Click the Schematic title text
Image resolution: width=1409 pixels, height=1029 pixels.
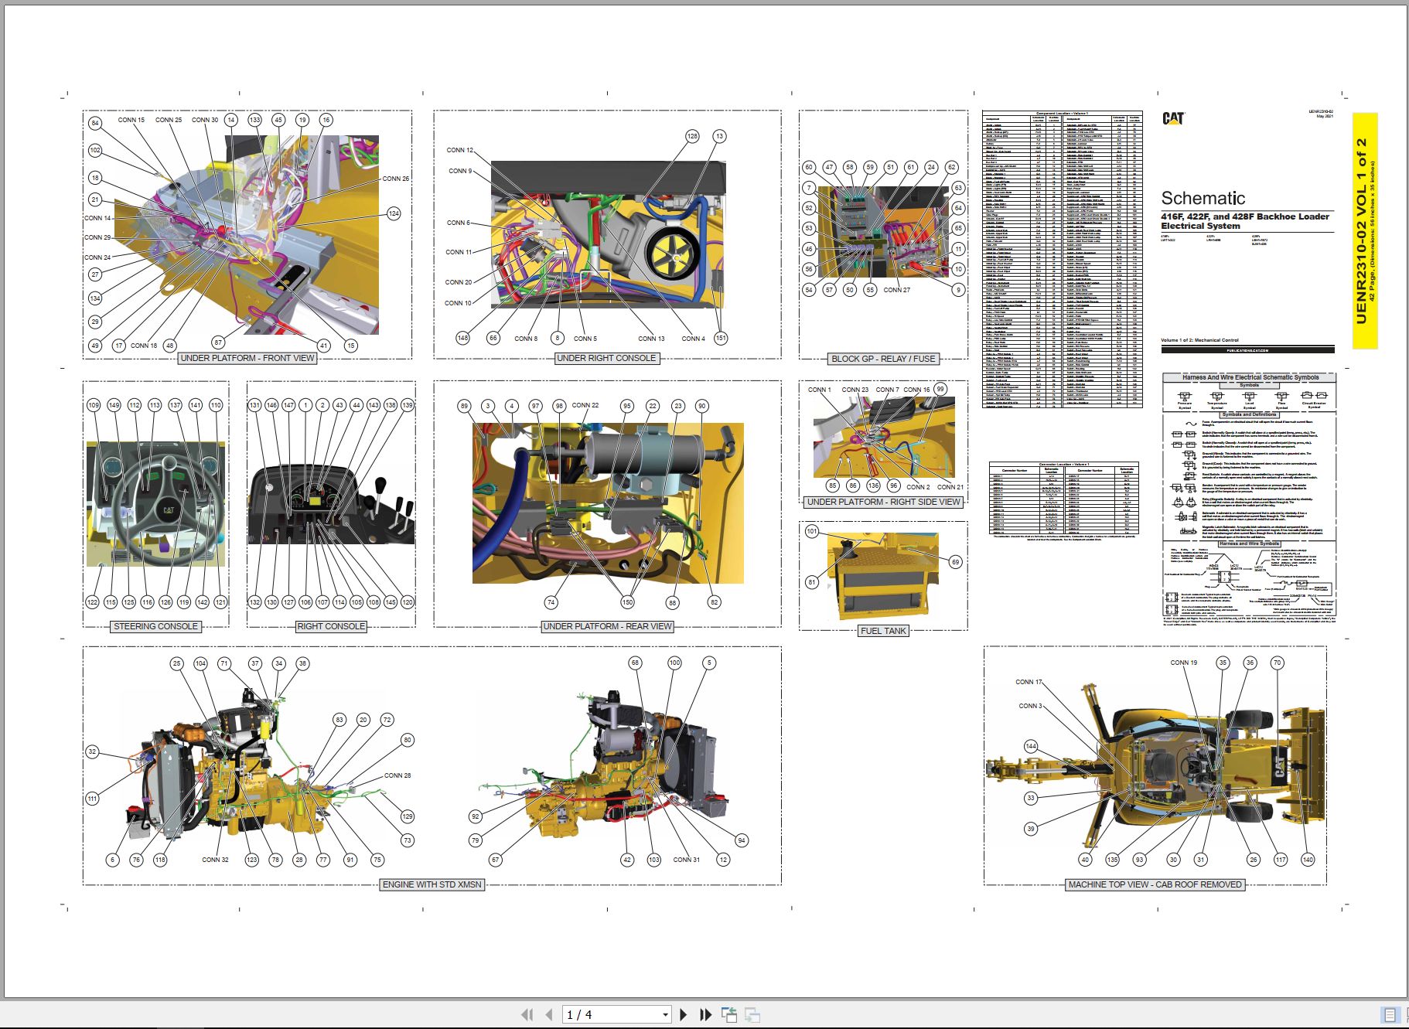[1203, 198]
